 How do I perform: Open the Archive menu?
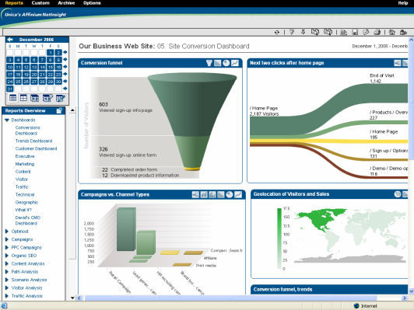[66, 3]
